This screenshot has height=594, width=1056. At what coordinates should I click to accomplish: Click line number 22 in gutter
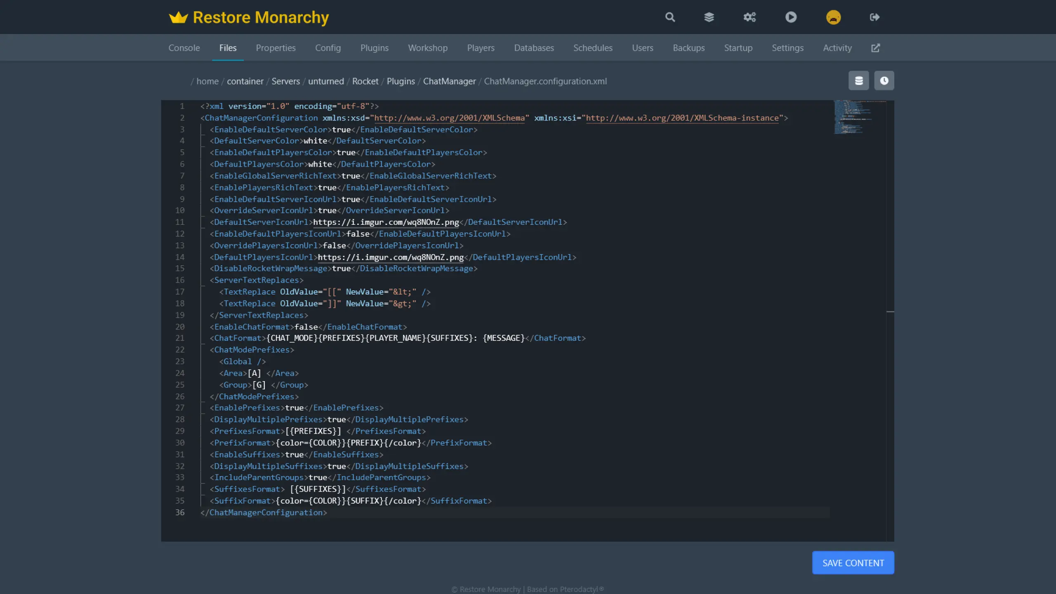tap(180, 350)
